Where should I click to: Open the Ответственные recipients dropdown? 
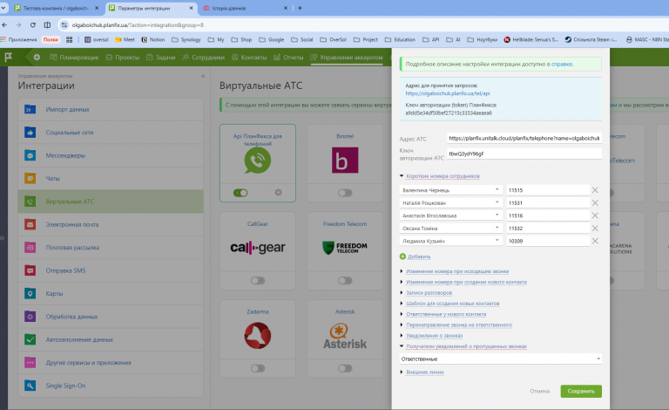coord(501,359)
